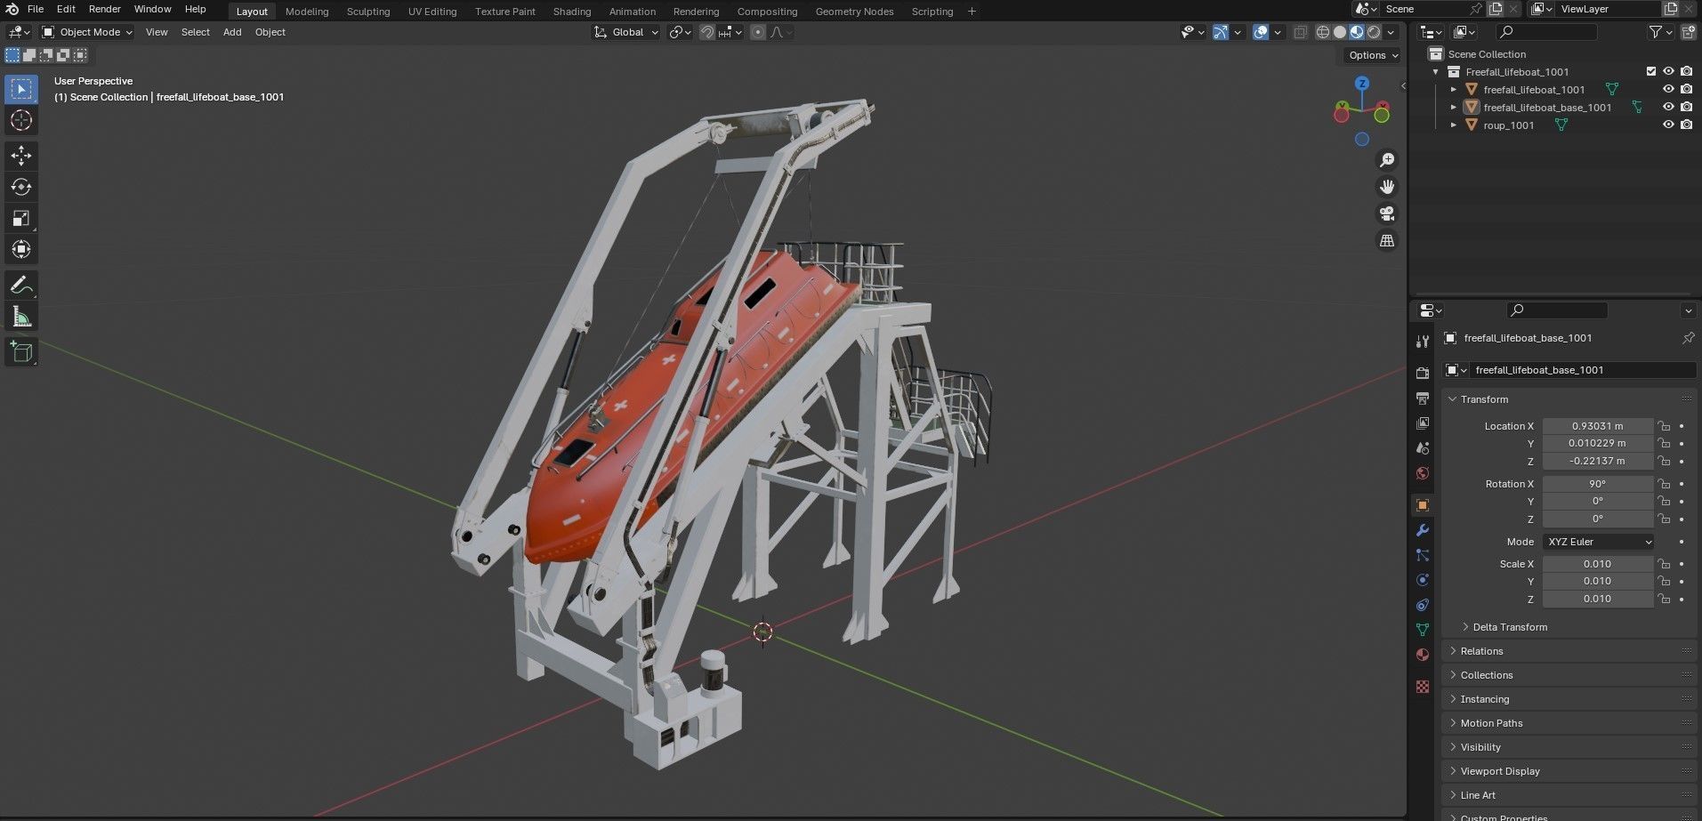Image resolution: width=1702 pixels, height=821 pixels.
Task: Open the Texture properties tab
Action: (x=1422, y=687)
